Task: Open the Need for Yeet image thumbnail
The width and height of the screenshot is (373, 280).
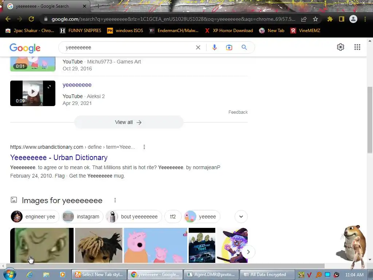Action: coord(202,245)
